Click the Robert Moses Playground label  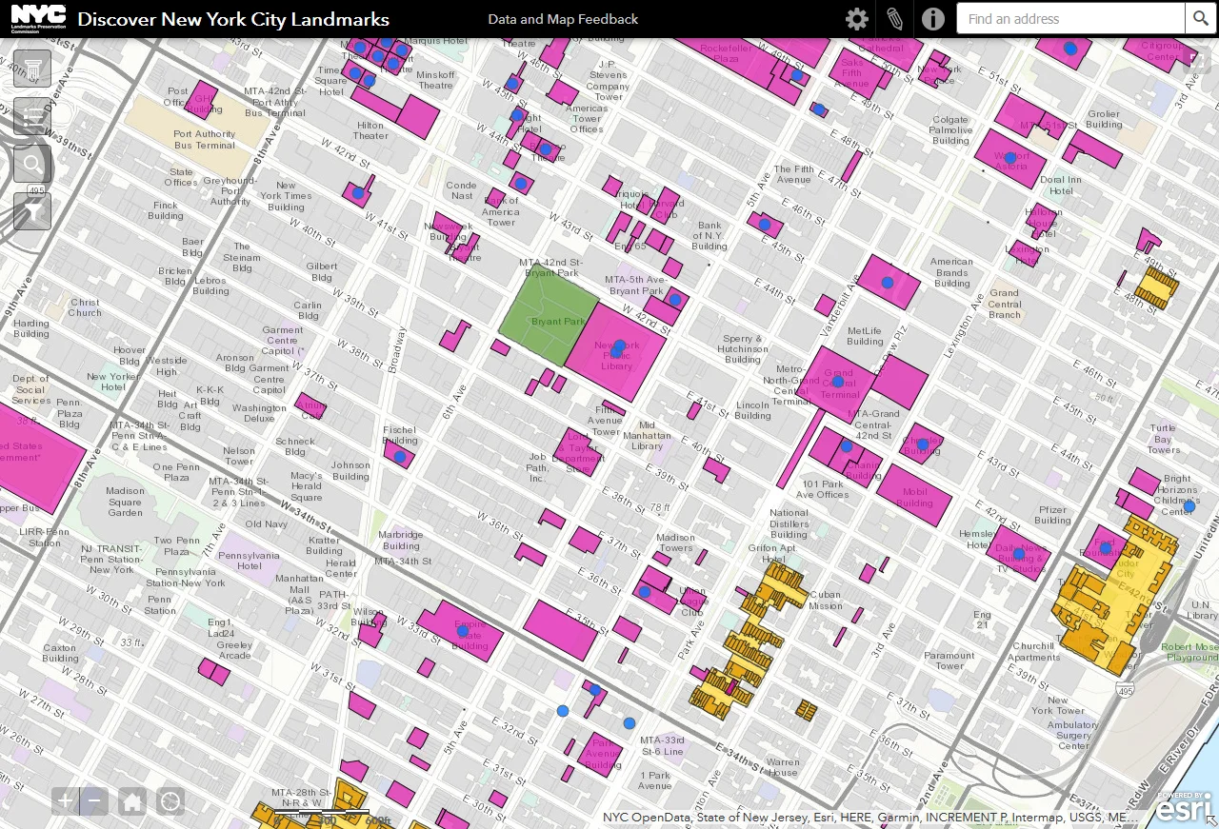(x=1191, y=652)
